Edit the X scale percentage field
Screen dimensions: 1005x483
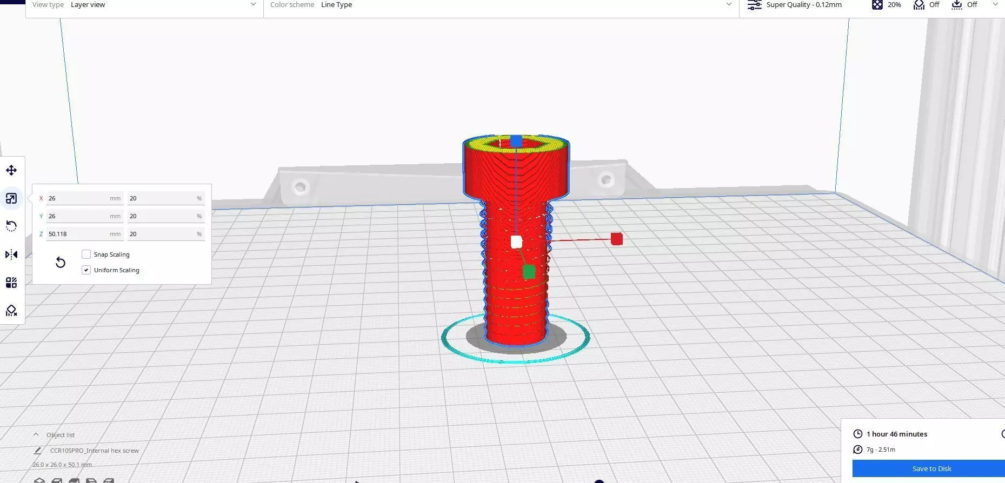[166, 198]
